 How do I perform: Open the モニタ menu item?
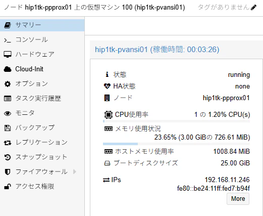[x=42, y=113]
